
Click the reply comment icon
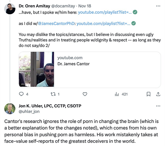pyautogui.click(x=21, y=94)
